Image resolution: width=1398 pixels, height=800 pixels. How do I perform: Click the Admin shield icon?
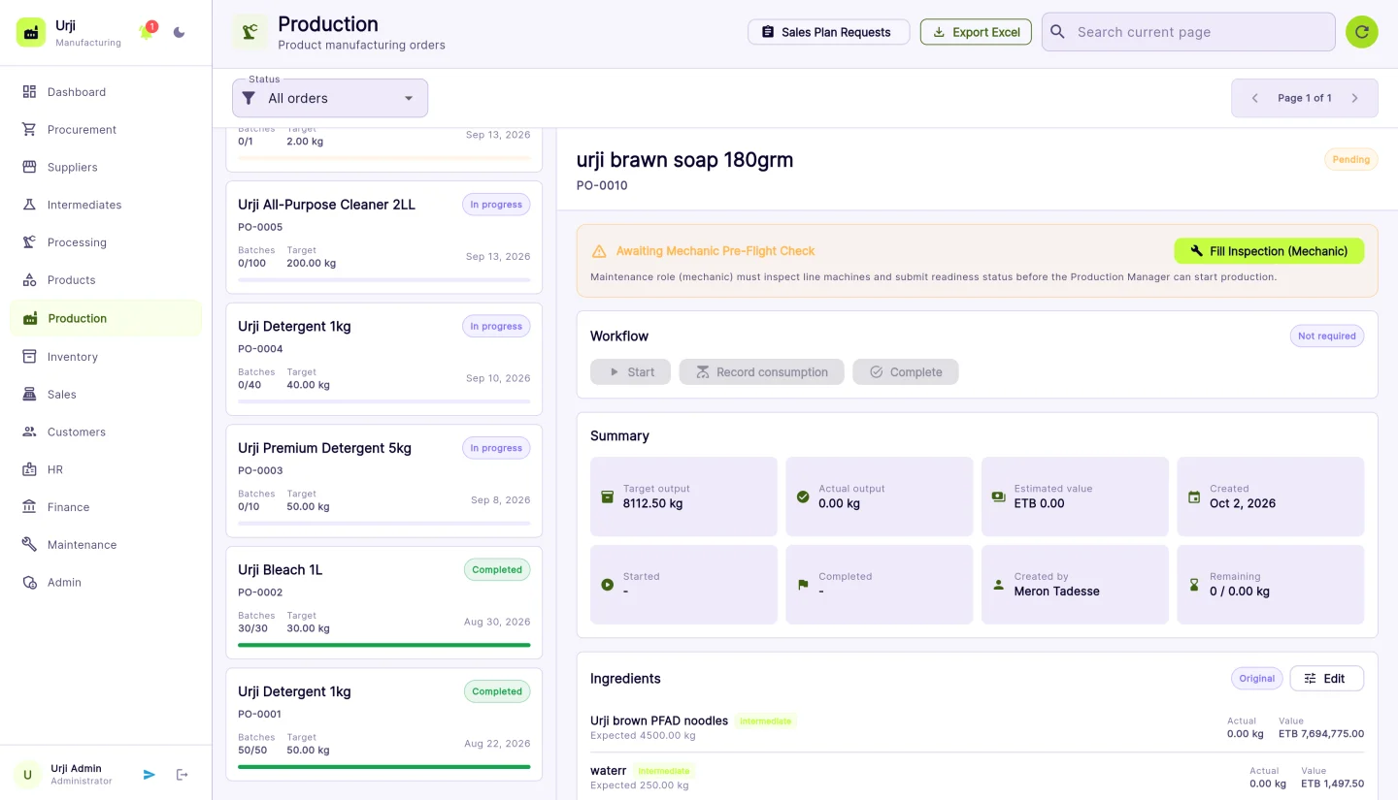tap(29, 583)
